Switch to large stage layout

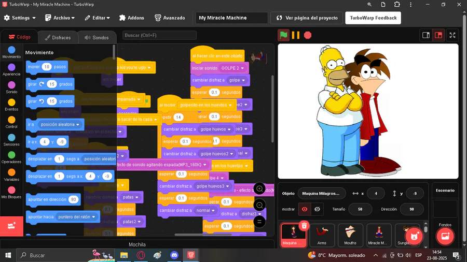coord(438,35)
